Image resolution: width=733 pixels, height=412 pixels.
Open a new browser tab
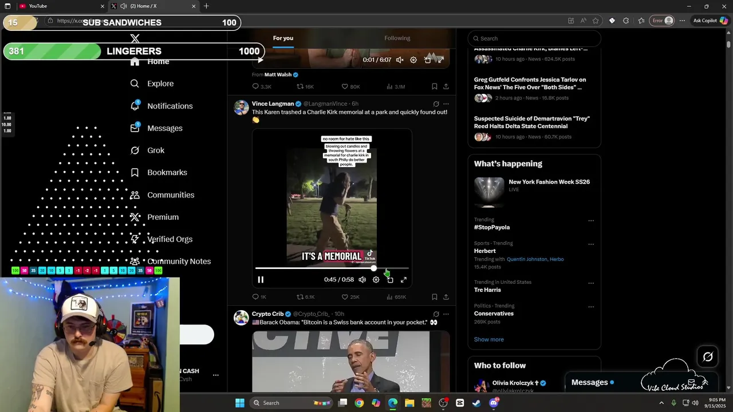(x=206, y=6)
